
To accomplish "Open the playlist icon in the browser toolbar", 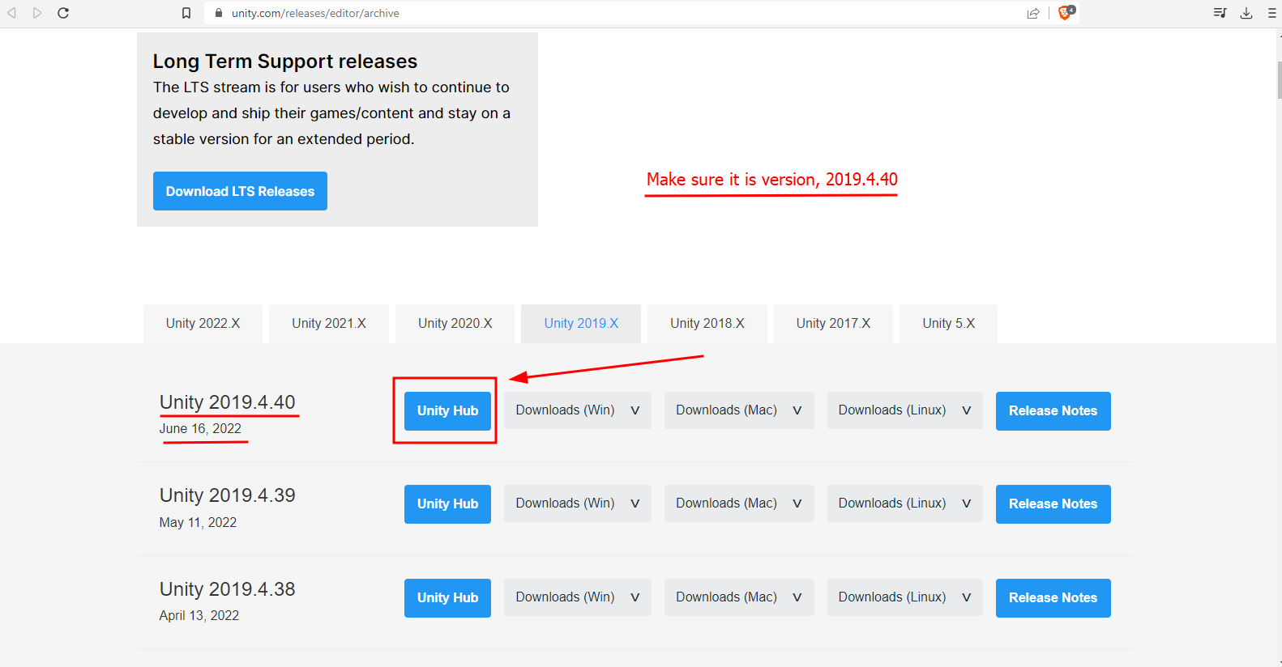I will 1220,13.
